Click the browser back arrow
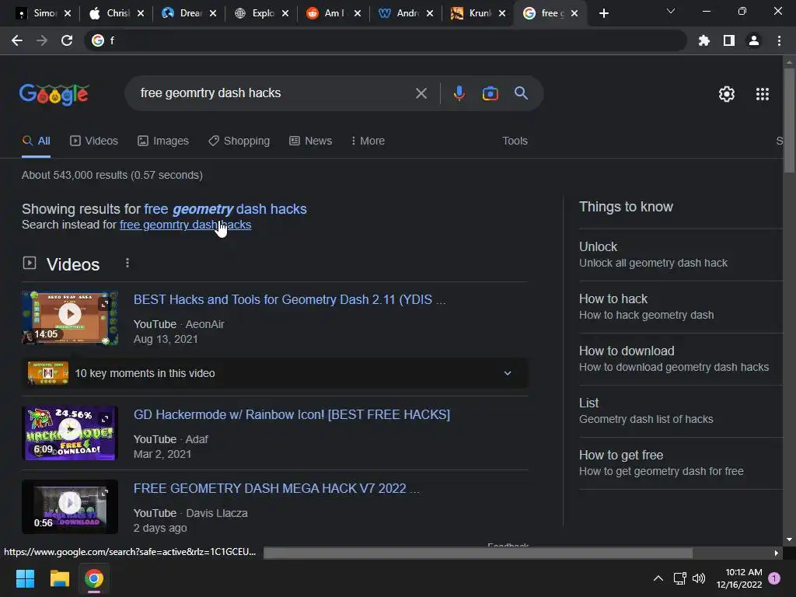 [17, 40]
